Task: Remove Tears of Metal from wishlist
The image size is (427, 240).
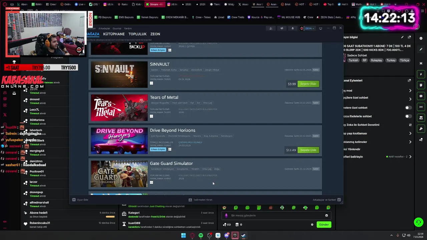Action: click(x=316, y=103)
